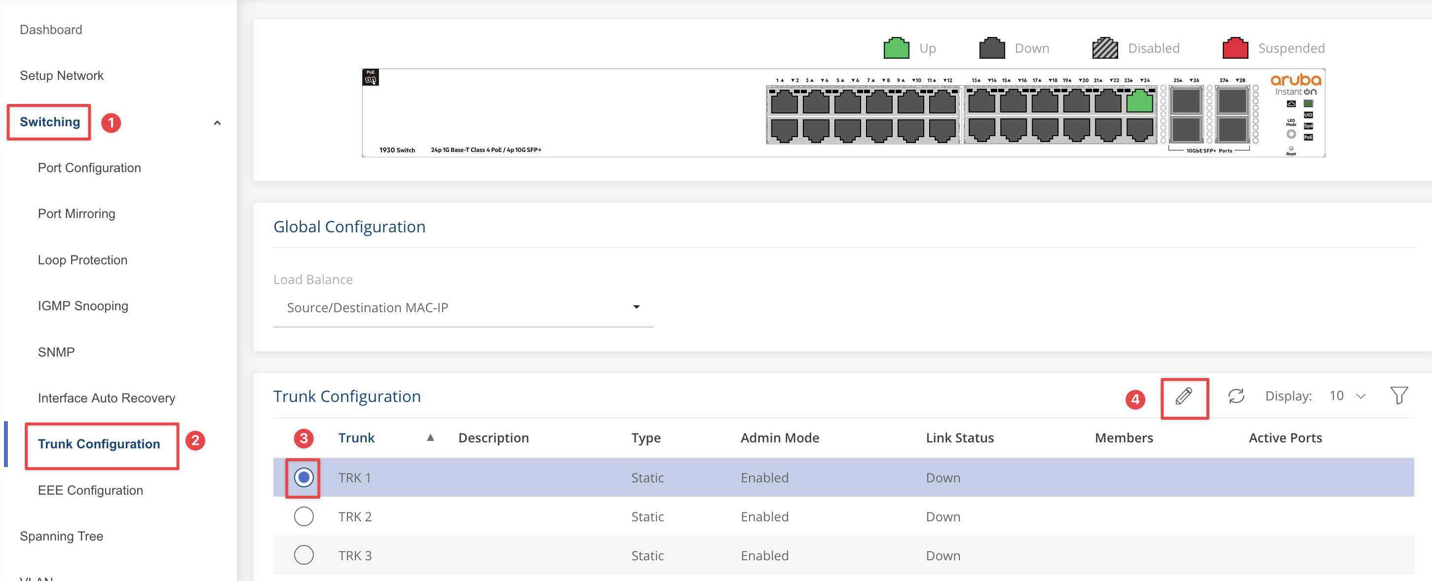Viewport: 1432px width, 581px height.
Task: Go to Setup Network
Action: click(x=61, y=75)
